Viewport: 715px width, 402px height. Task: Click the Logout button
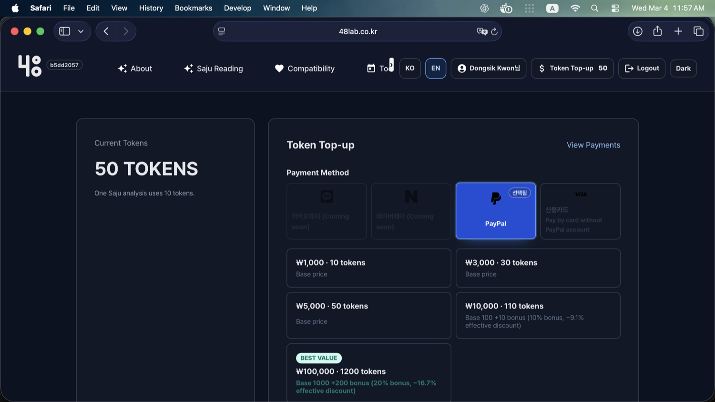click(642, 68)
